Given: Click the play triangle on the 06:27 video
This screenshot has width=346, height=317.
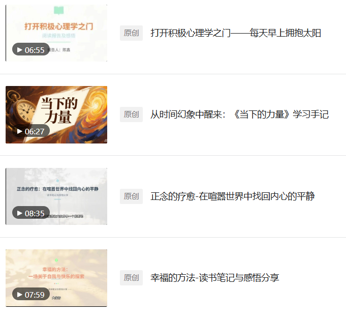Looking at the screenshot, I should [20, 131].
